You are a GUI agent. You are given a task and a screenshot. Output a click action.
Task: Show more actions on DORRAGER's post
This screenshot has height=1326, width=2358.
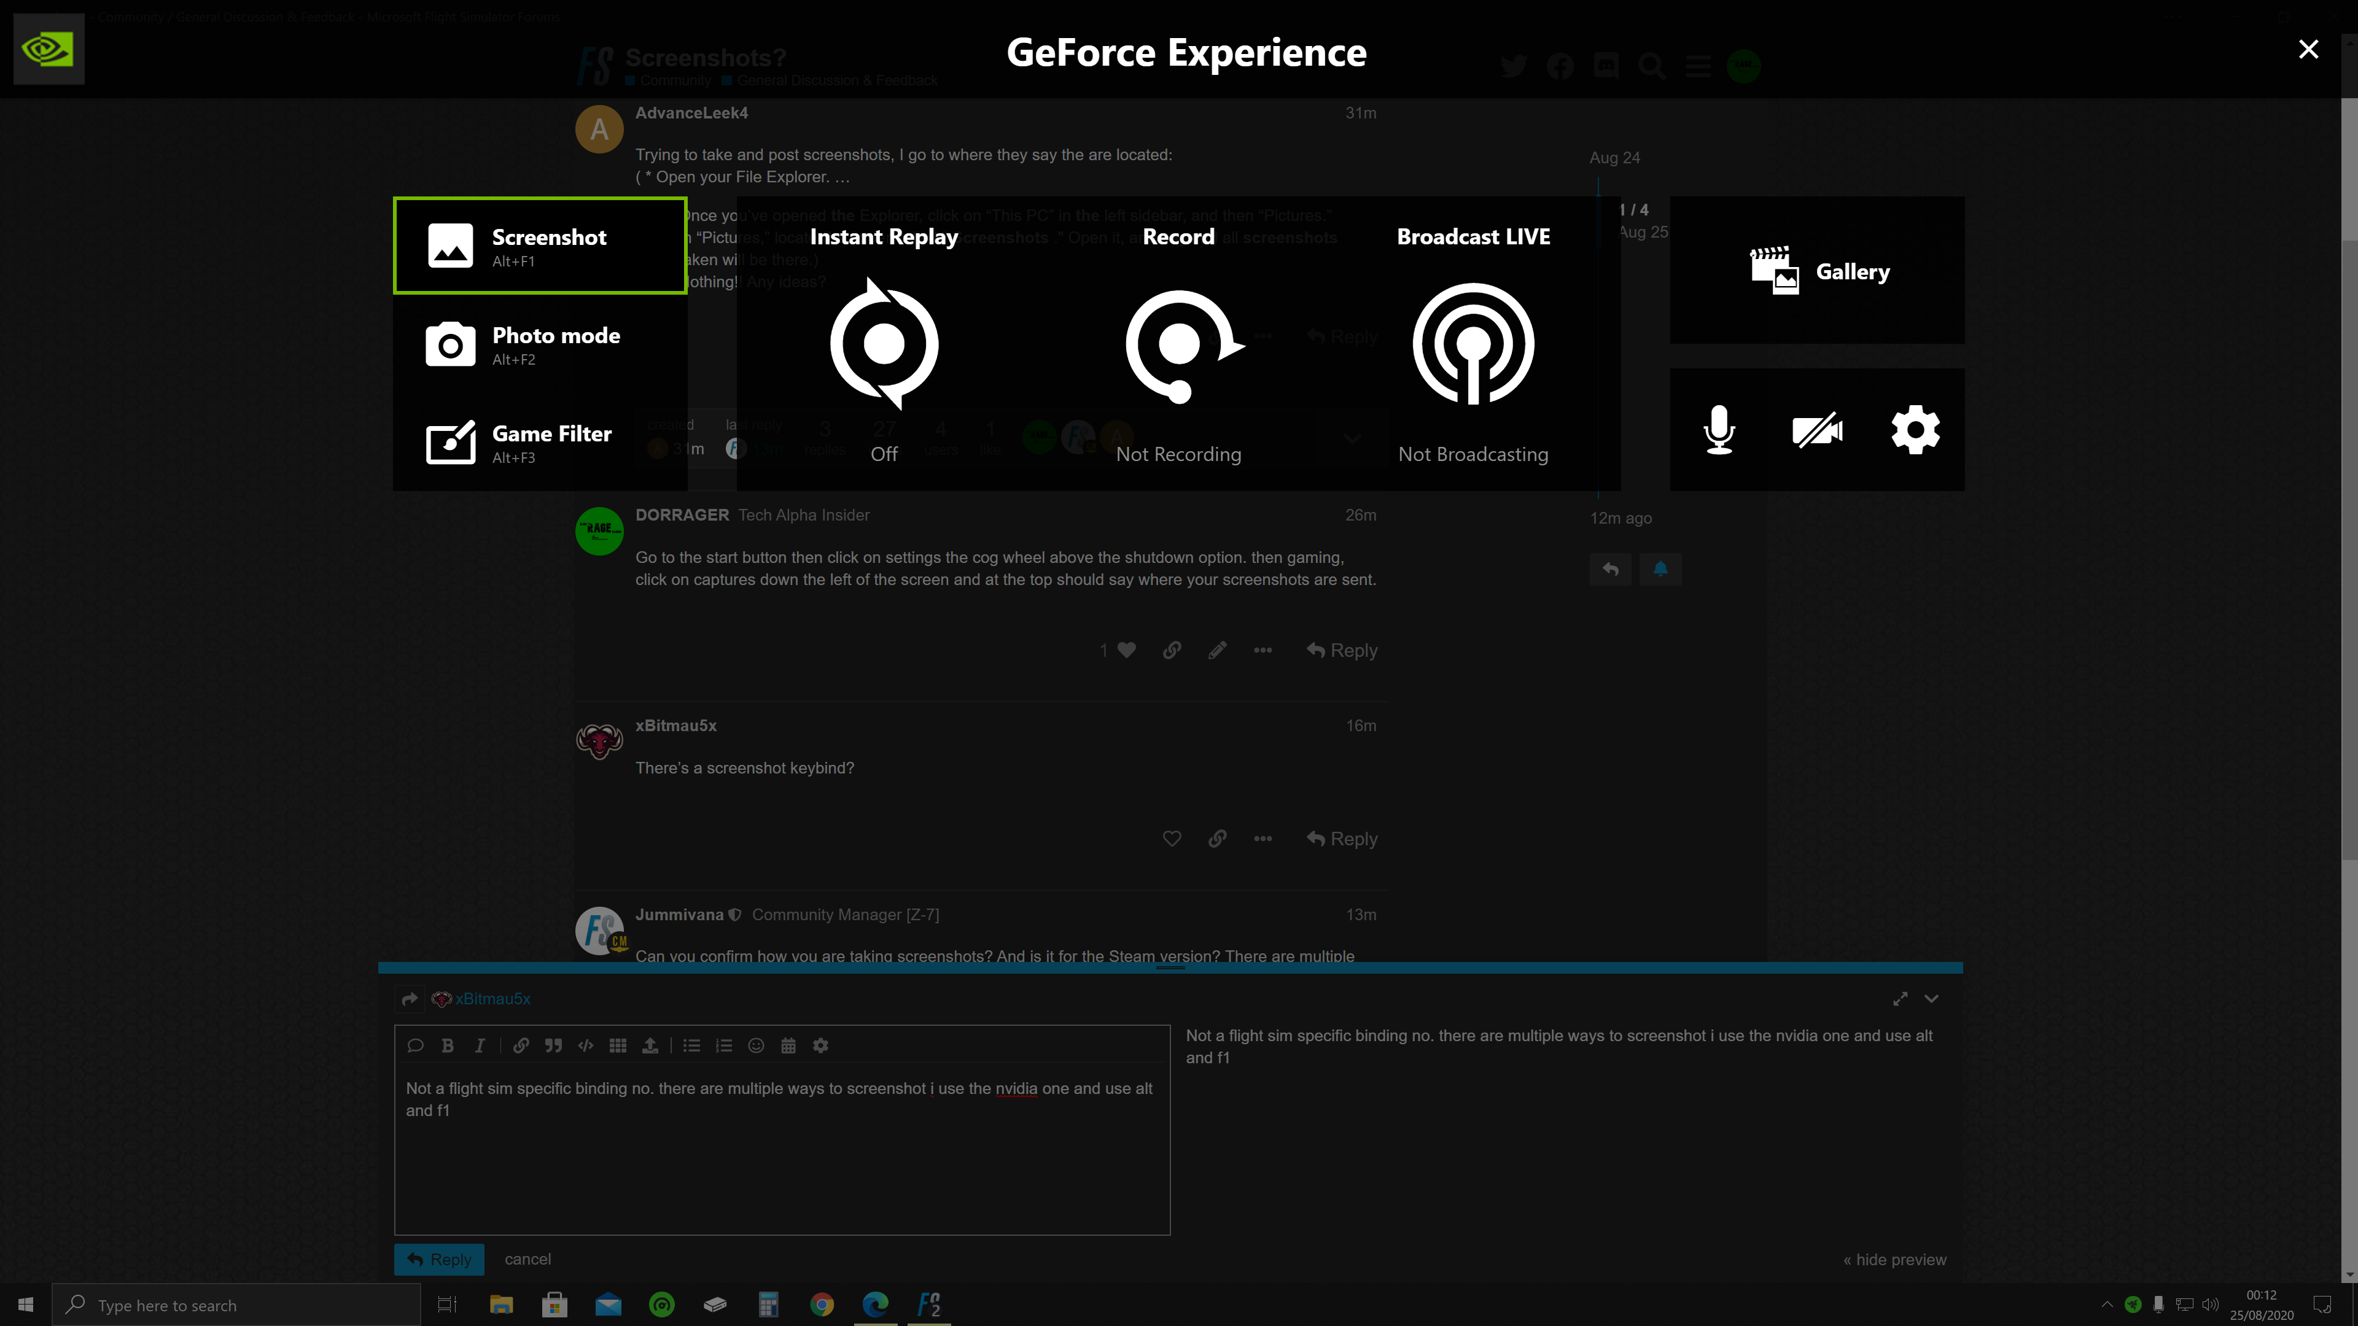coord(1263,649)
